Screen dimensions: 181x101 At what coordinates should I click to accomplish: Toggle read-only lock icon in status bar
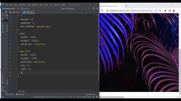(94, 97)
